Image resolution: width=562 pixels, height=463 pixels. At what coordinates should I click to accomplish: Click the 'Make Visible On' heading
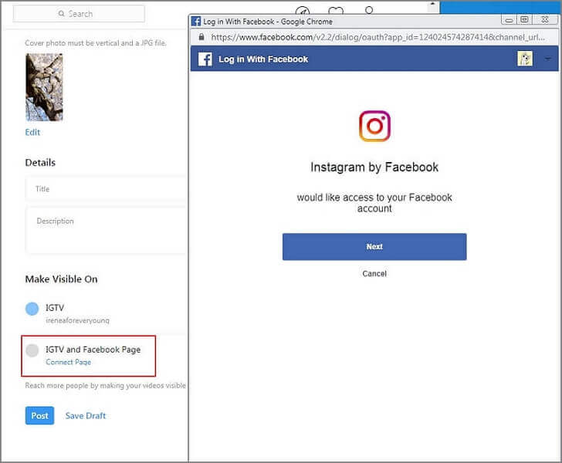[61, 279]
